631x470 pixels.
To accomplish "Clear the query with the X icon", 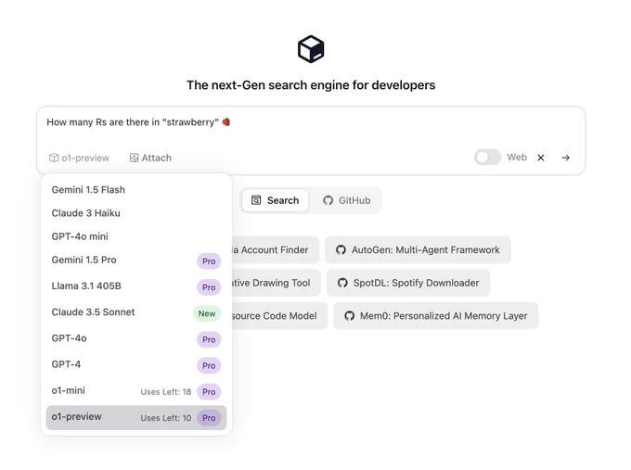I will (541, 158).
